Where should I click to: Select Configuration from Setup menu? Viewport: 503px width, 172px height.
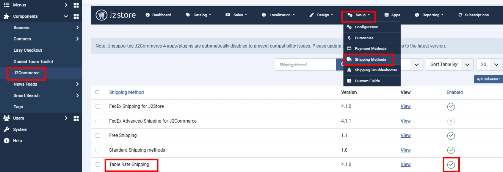372,27
